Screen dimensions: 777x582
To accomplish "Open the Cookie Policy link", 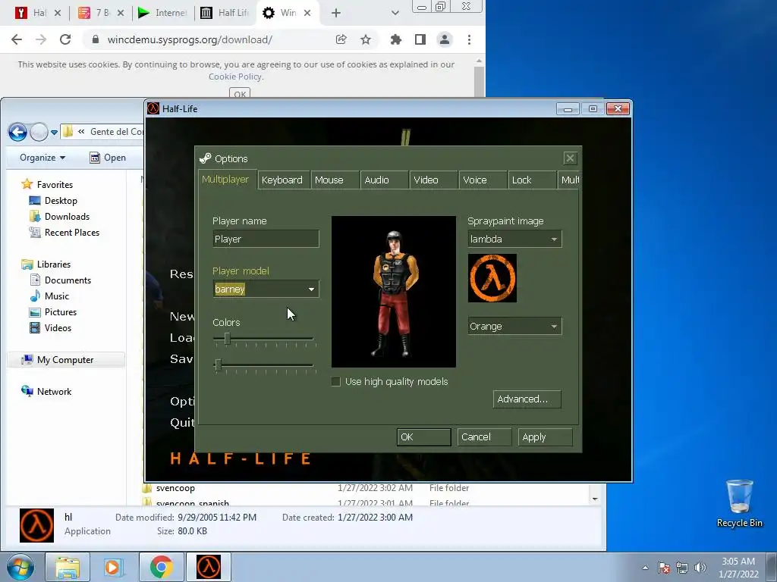I will point(235,77).
